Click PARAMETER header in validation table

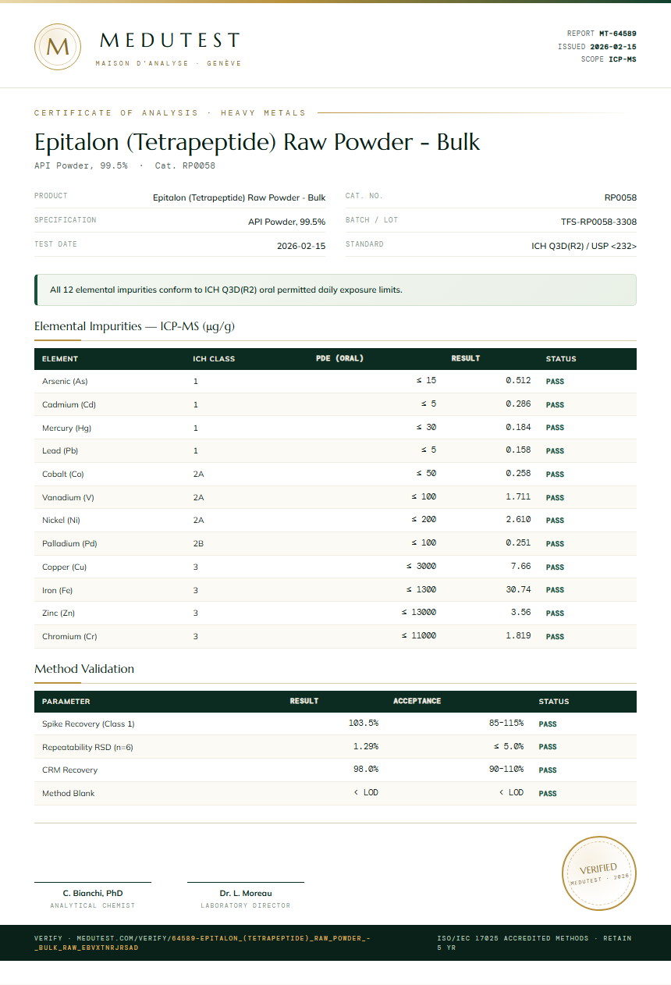(66, 702)
